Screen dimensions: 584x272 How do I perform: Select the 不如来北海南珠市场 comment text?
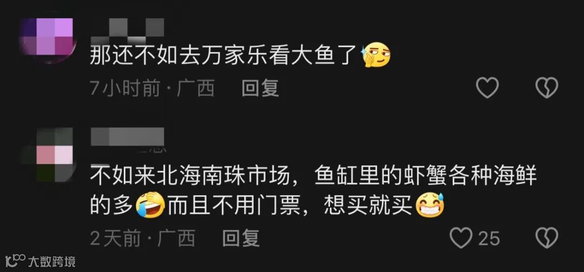(313, 190)
